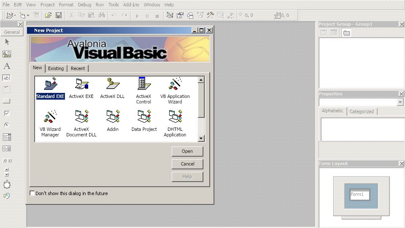Click the Cancel button

pos(187,164)
